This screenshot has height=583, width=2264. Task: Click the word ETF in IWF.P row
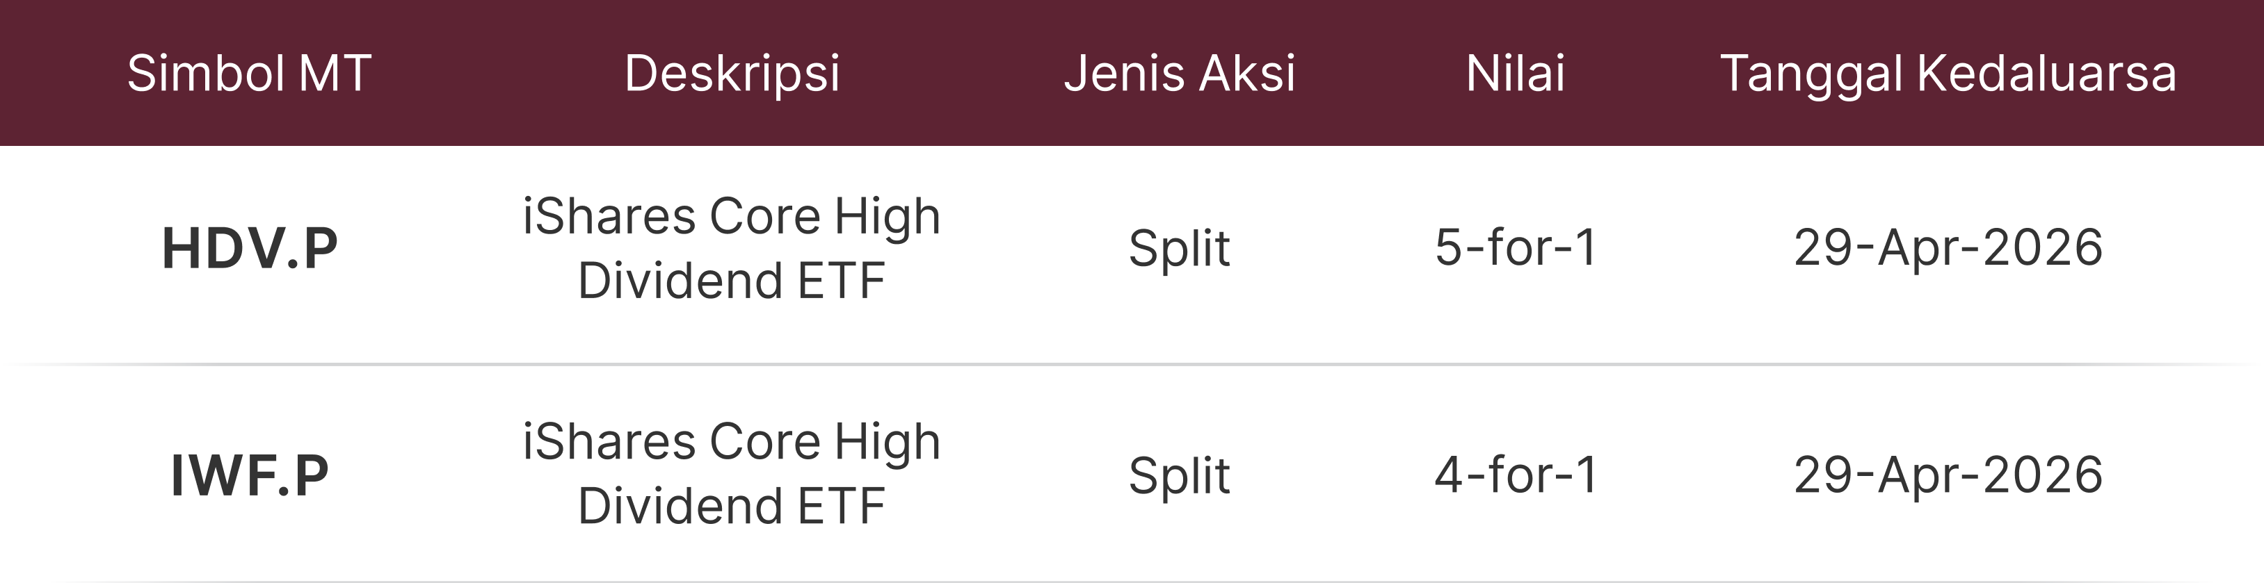[841, 507]
